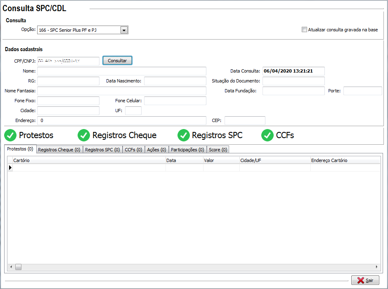Image resolution: width=388 pixels, height=289 pixels.
Task: Click the Data Consulta field
Action: (293, 71)
